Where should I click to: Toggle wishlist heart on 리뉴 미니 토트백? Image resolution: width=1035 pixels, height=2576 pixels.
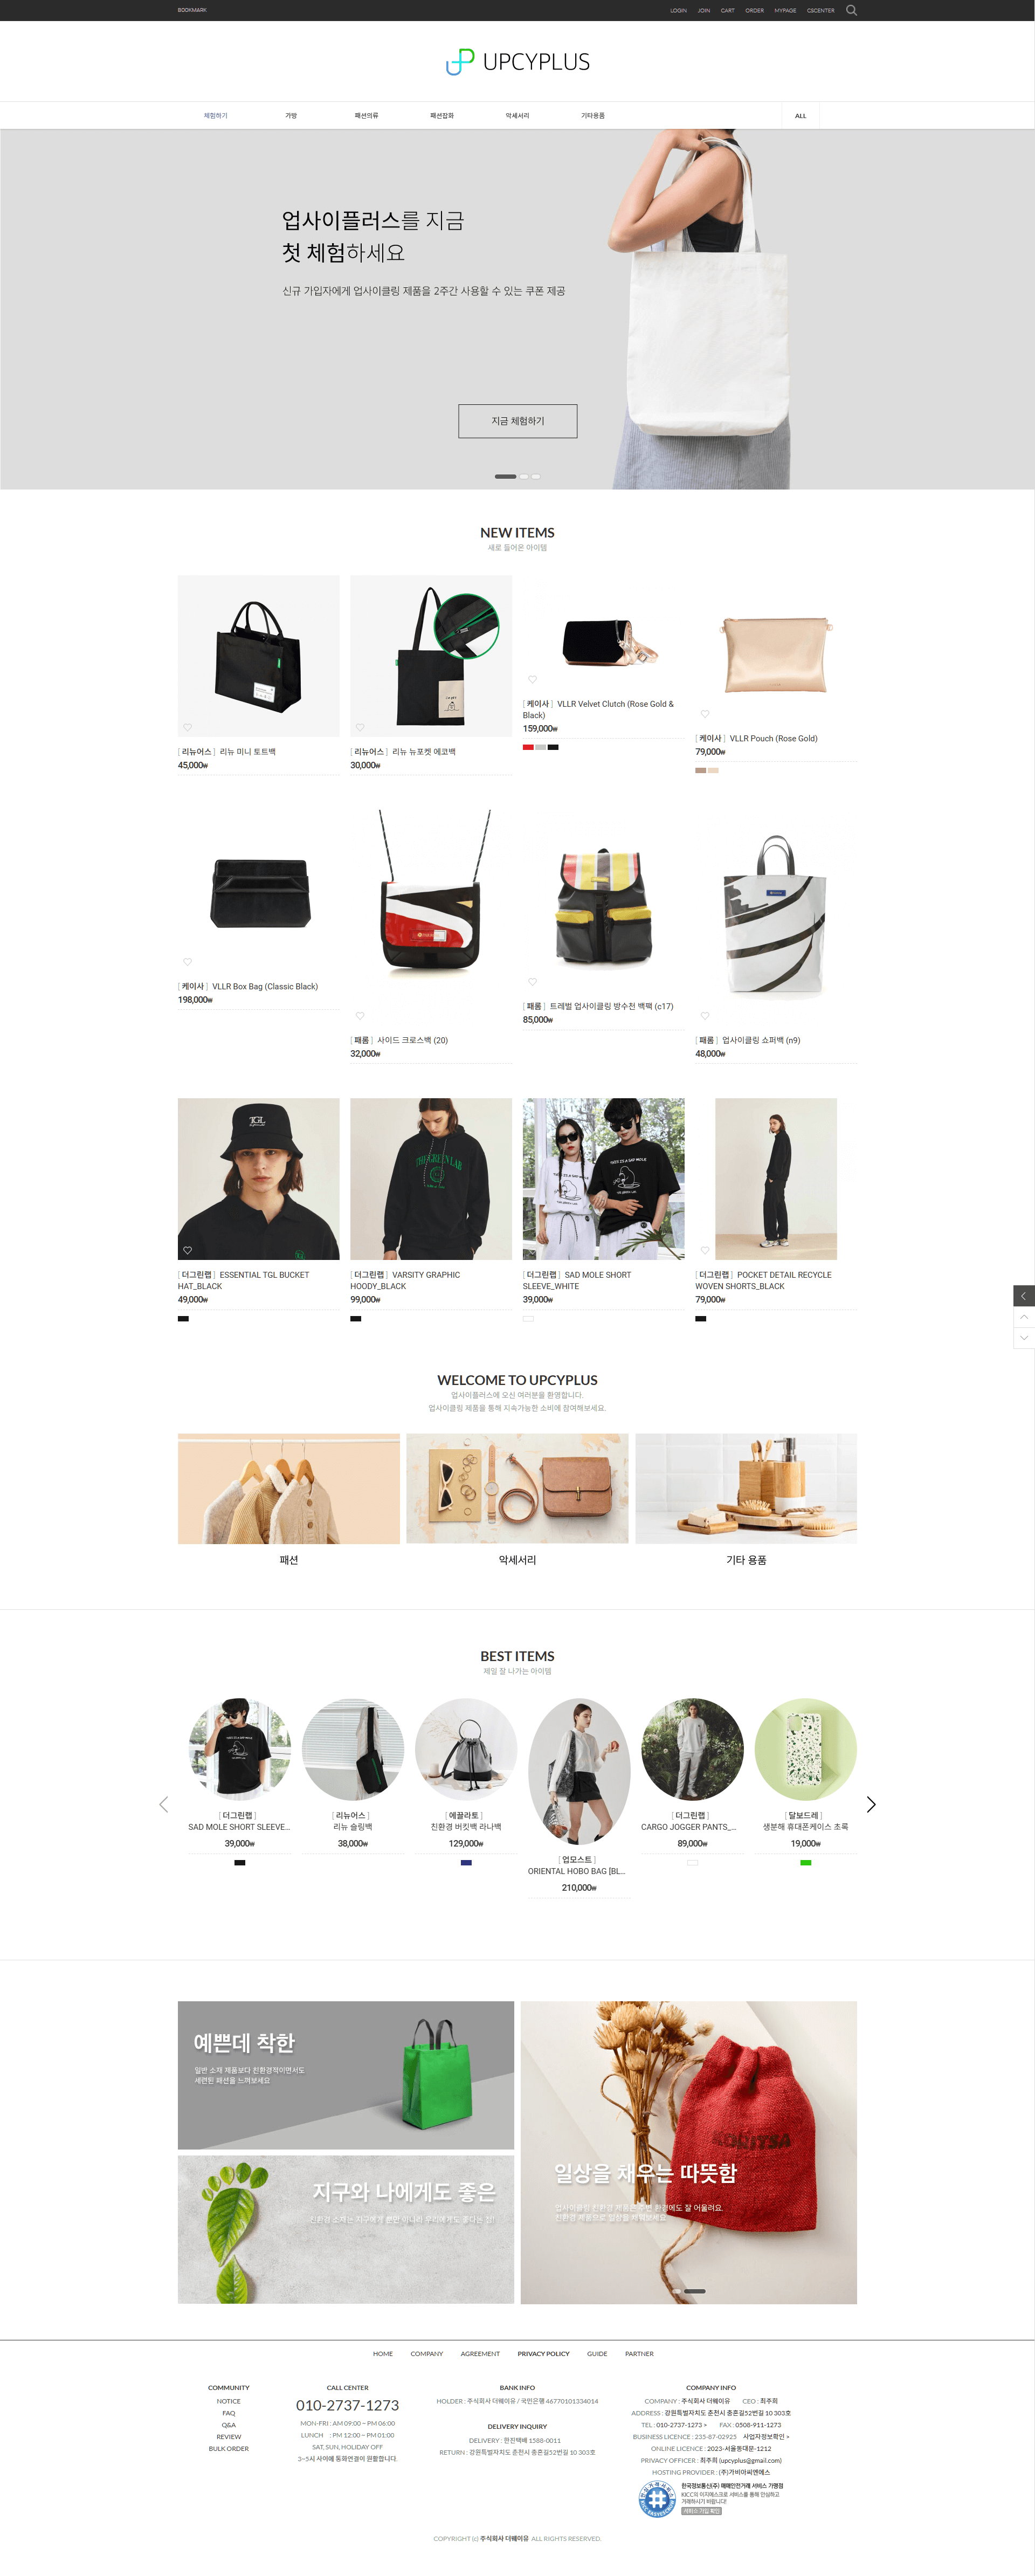187,727
